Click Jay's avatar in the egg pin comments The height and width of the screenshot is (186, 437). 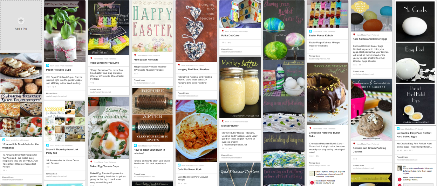pos(400,168)
